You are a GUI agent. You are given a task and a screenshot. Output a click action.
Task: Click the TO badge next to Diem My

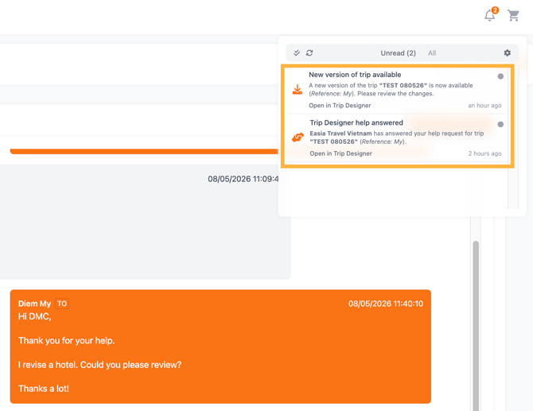[x=62, y=304]
